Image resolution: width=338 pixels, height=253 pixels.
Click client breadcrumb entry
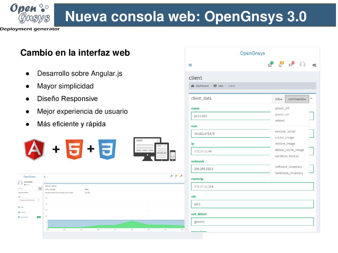(x=231, y=86)
